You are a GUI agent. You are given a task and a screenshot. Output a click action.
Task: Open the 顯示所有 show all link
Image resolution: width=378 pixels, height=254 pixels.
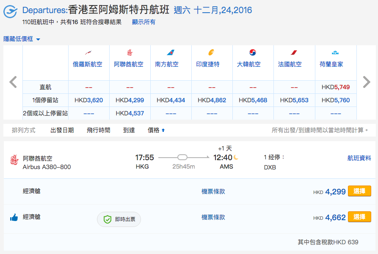143,22
